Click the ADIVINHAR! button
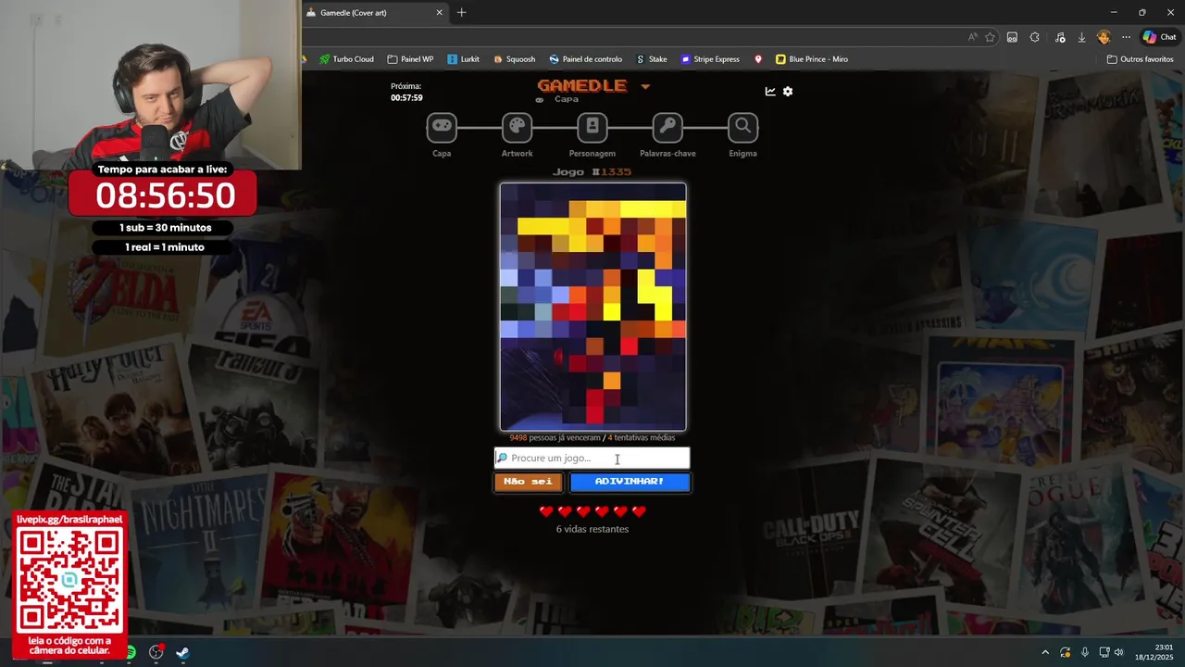This screenshot has width=1185, height=667. point(630,482)
